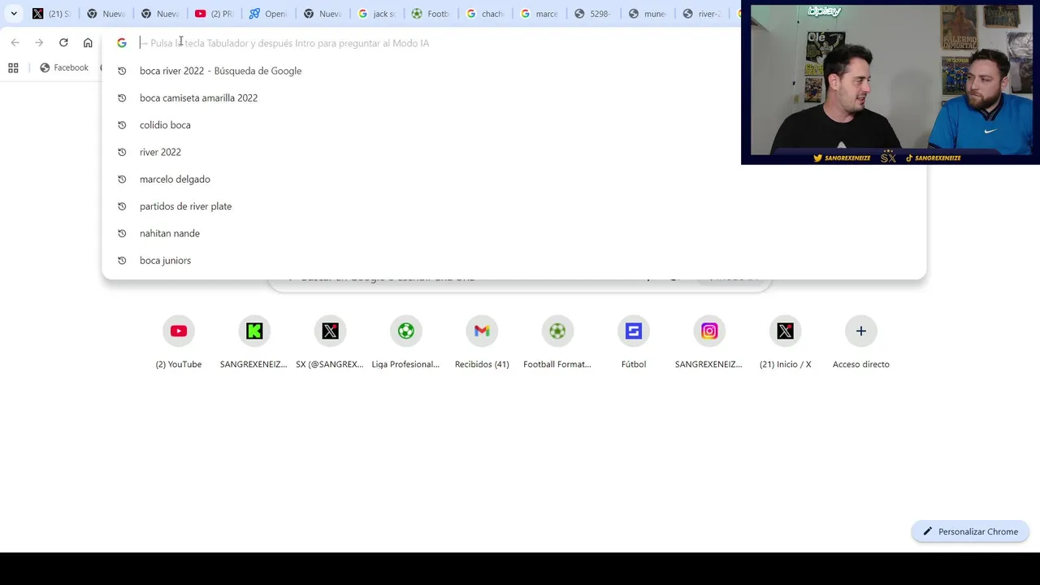Screen dimensions: 1040x585
Task: Switch to the mune tab
Action: pyautogui.click(x=647, y=14)
